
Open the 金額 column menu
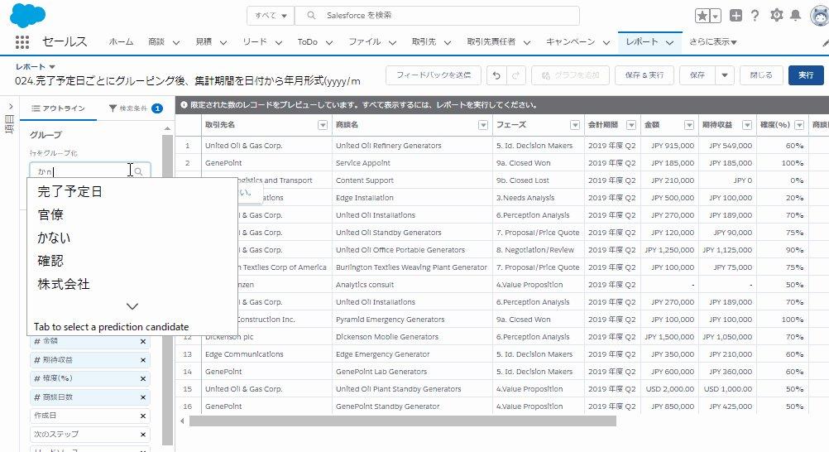[689, 125]
